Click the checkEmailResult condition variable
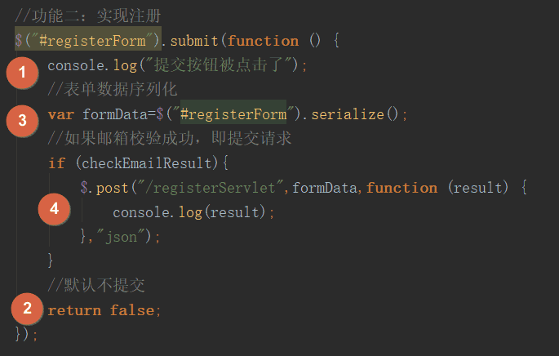 [147, 163]
